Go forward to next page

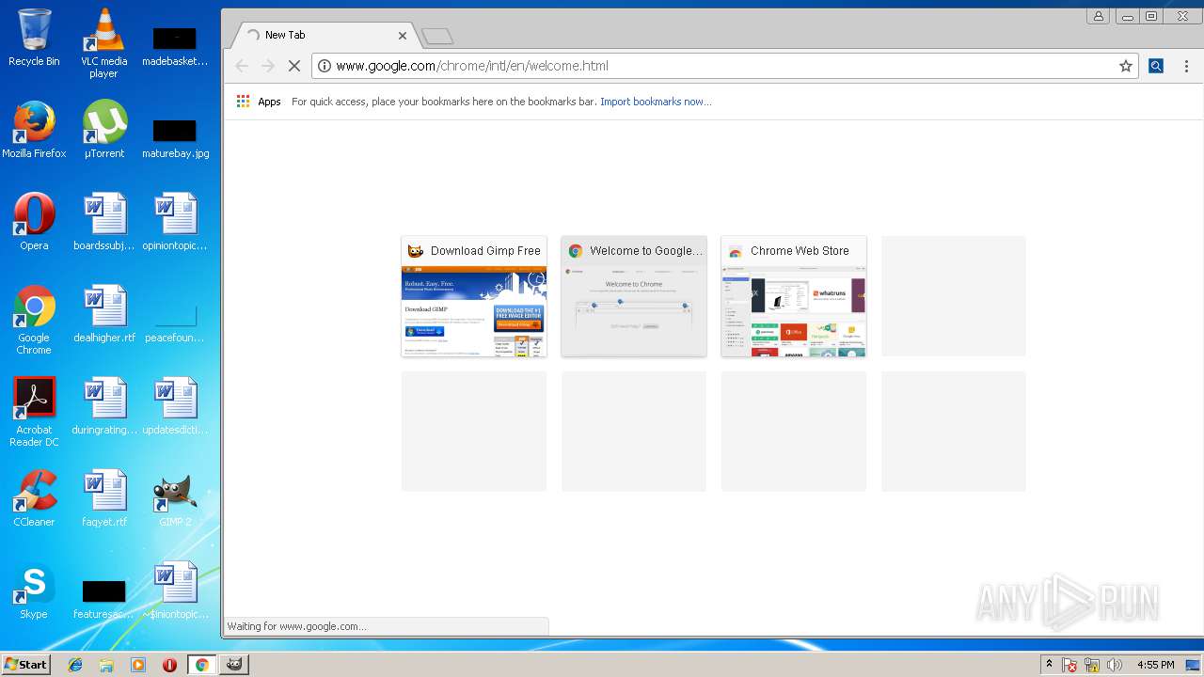pos(268,66)
